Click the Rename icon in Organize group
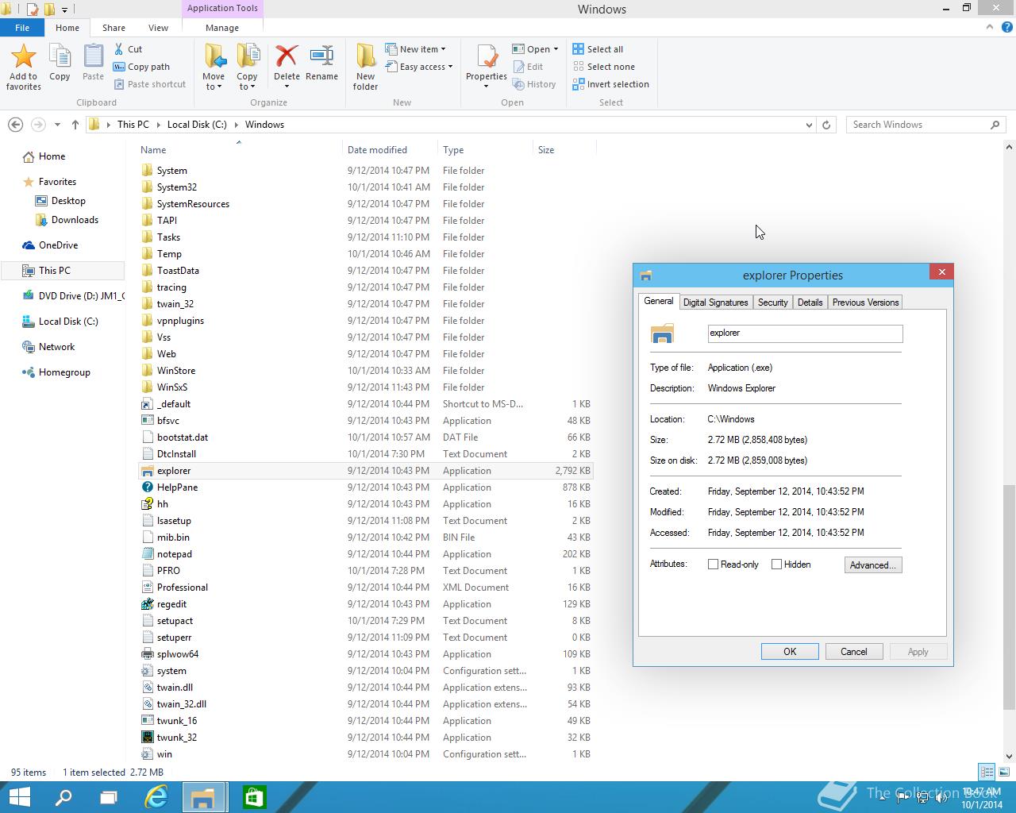This screenshot has width=1016, height=813. click(x=321, y=56)
